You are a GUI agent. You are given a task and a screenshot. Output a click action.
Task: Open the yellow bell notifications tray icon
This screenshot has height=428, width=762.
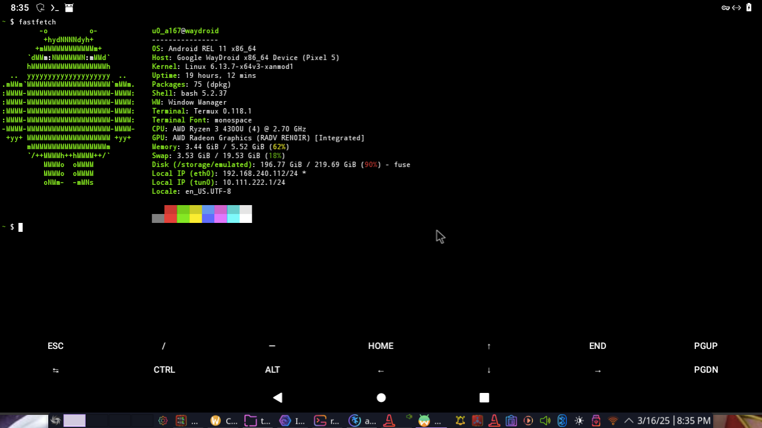[x=460, y=421]
